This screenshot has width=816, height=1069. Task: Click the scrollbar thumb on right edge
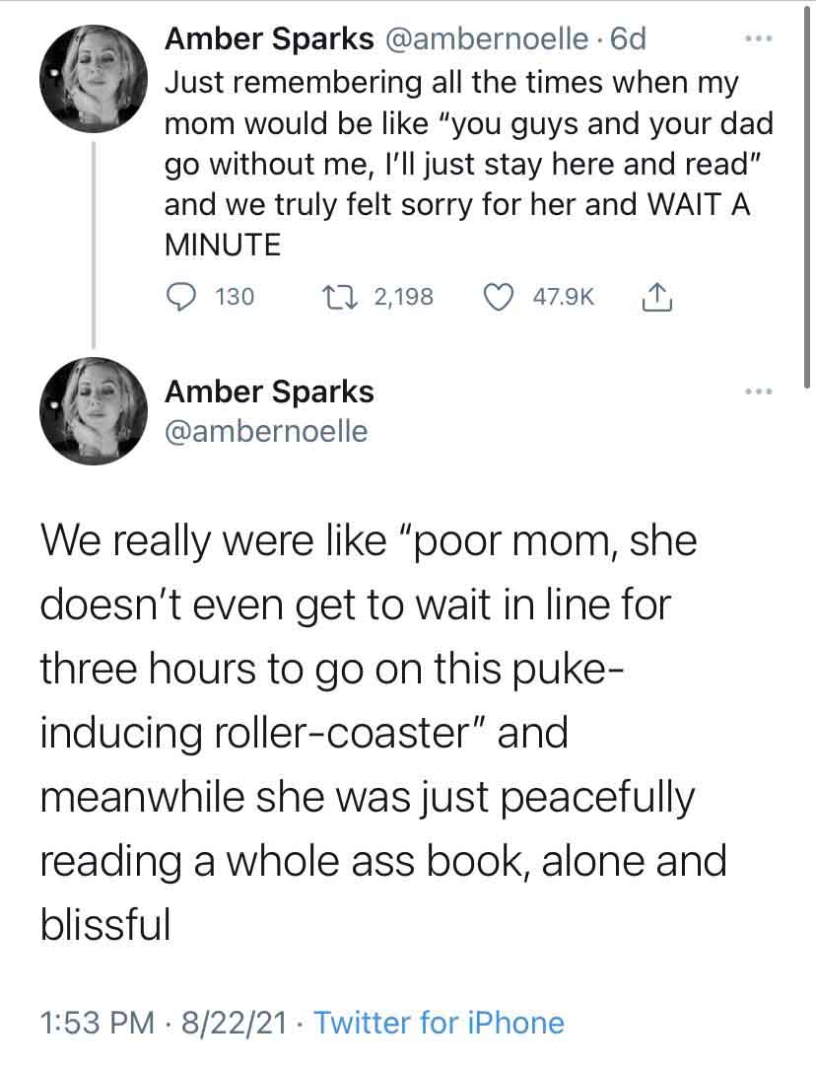pyautogui.click(x=806, y=194)
